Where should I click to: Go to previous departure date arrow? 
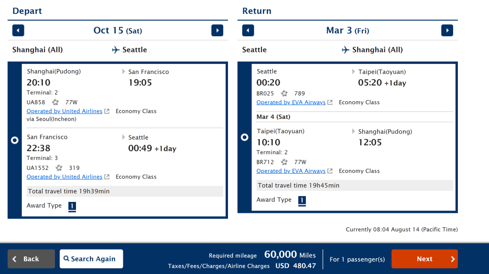(x=18, y=31)
